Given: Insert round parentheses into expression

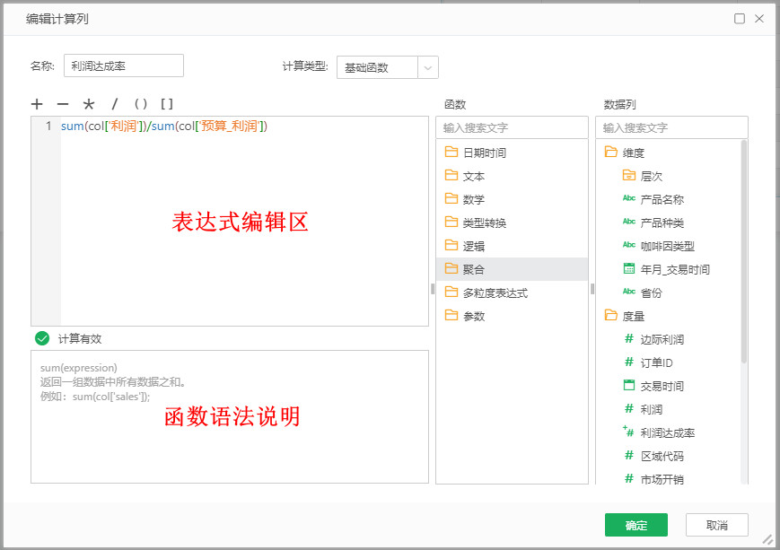Looking at the screenshot, I should click(x=141, y=104).
